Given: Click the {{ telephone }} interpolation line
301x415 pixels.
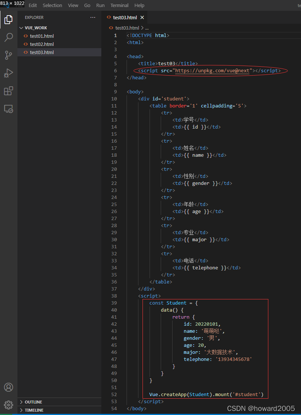Looking at the screenshot, I should (x=206, y=268).
